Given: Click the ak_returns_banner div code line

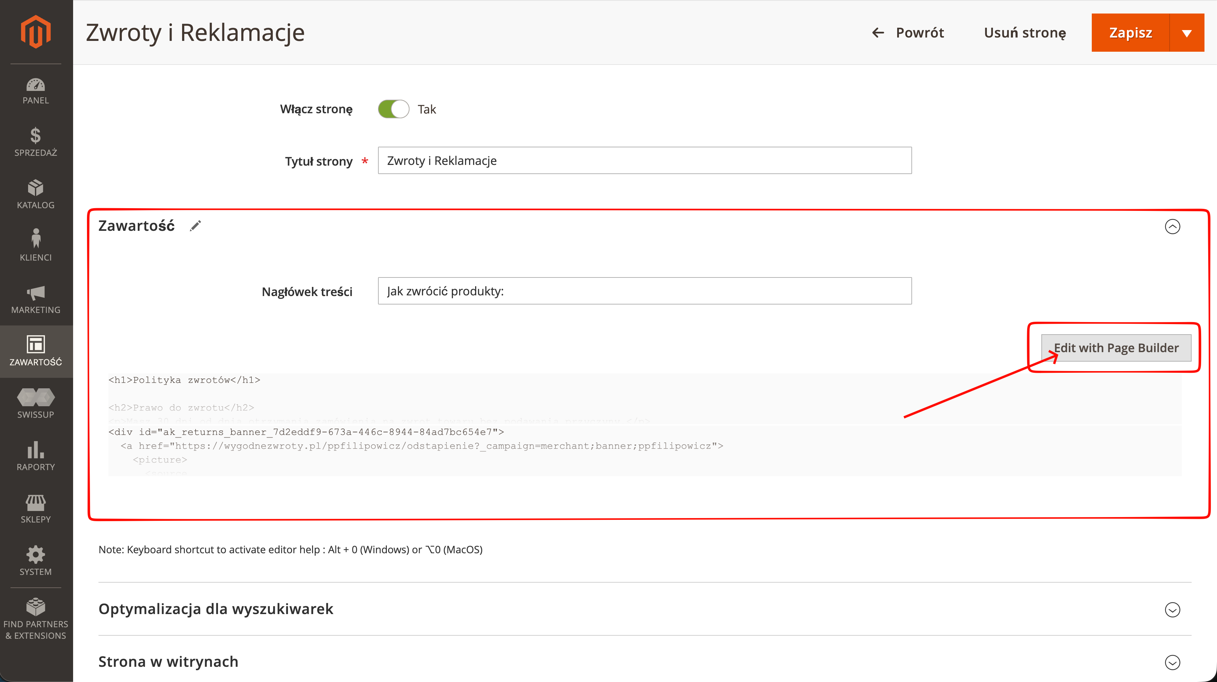Looking at the screenshot, I should [306, 432].
